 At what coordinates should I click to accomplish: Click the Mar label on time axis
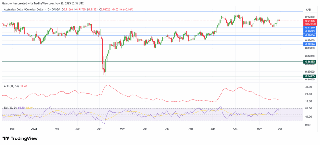tap(78, 129)
